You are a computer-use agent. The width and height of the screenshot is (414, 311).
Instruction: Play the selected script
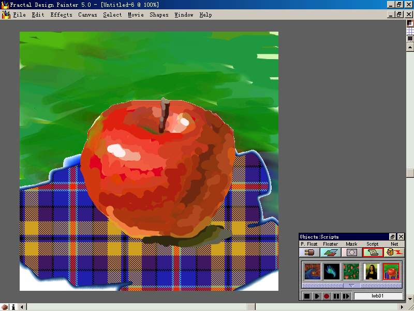pyautogui.click(x=317, y=296)
